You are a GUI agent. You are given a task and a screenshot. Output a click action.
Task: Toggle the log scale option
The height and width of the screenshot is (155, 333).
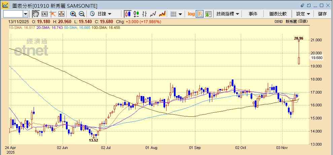(x=191, y=14)
